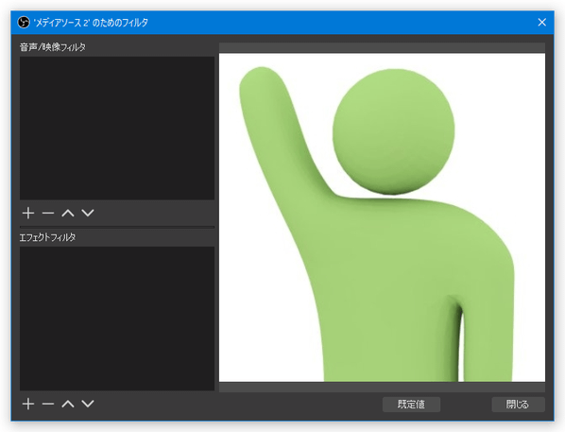Viewport: 565px width, 432px height.
Task: Close the filter window with X
Action: [x=541, y=23]
